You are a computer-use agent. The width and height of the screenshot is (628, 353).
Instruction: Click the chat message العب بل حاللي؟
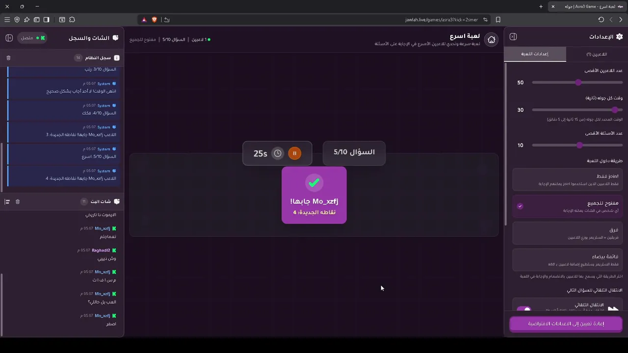click(x=102, y=302)
